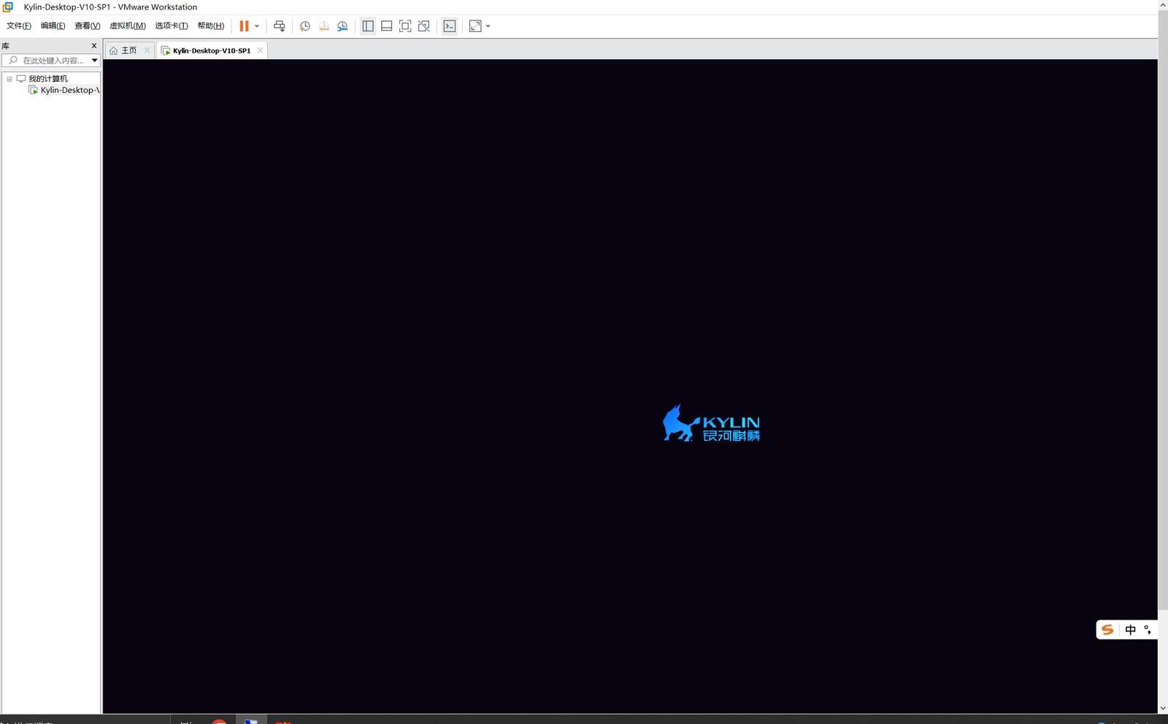This screenshot has height=724, width=1168.
Task: Toggle Chinese input mode 中
Action: [1131, 630]
